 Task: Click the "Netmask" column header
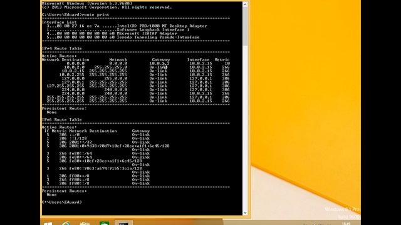click(118, 60)
